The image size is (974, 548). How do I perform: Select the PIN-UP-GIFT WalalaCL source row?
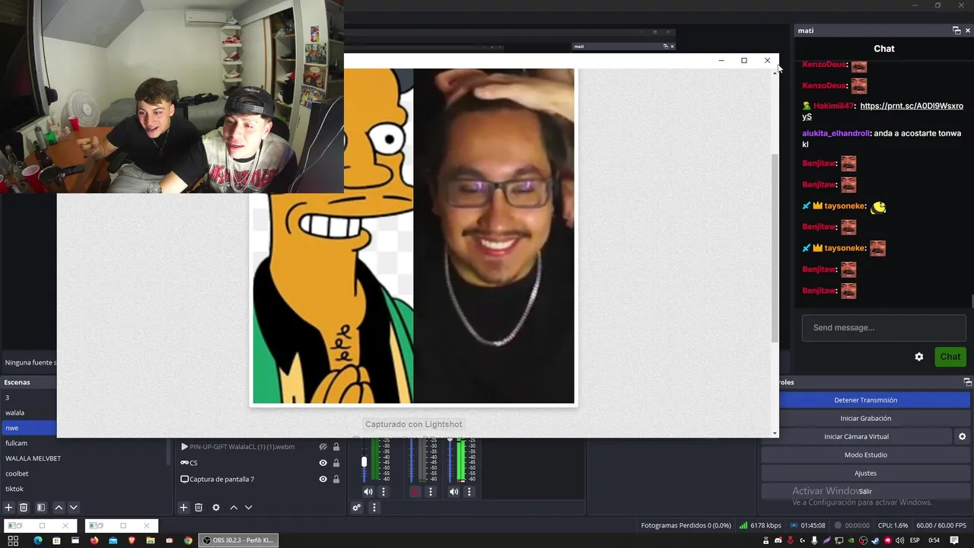pos(259,448)
